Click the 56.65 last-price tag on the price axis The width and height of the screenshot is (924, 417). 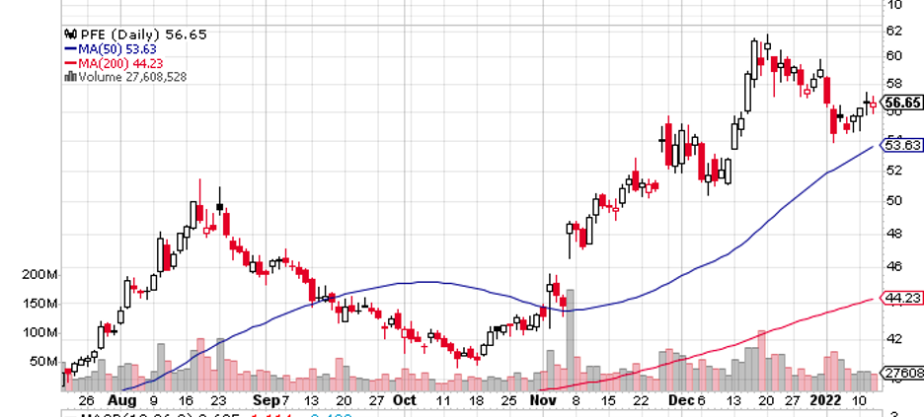tap(901, 103)
